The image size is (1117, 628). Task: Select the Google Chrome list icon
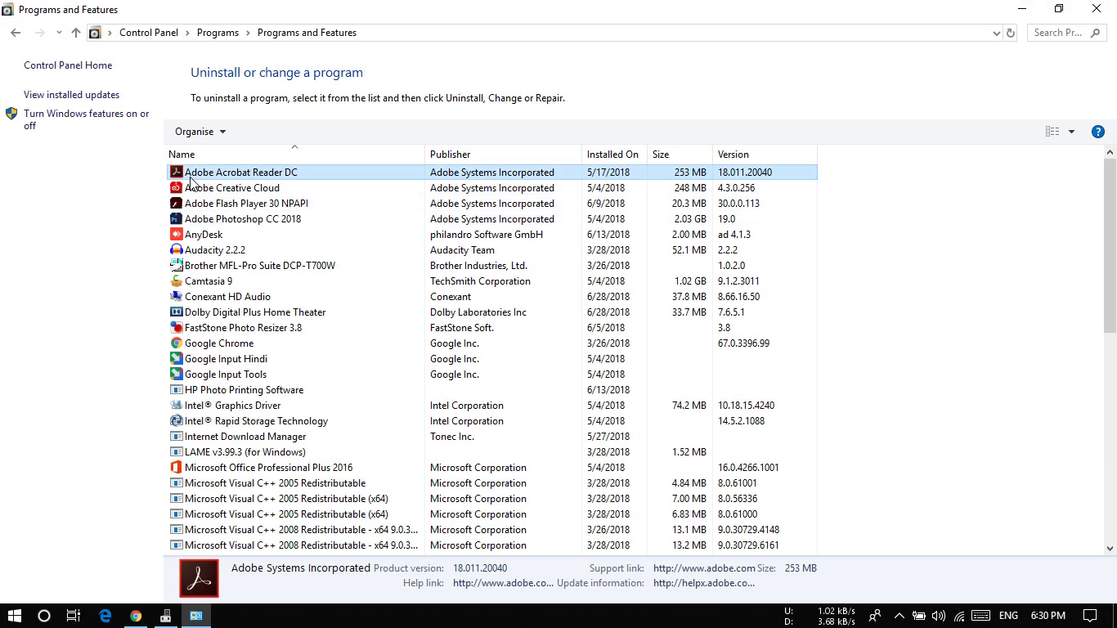click(x=176, y=343)
